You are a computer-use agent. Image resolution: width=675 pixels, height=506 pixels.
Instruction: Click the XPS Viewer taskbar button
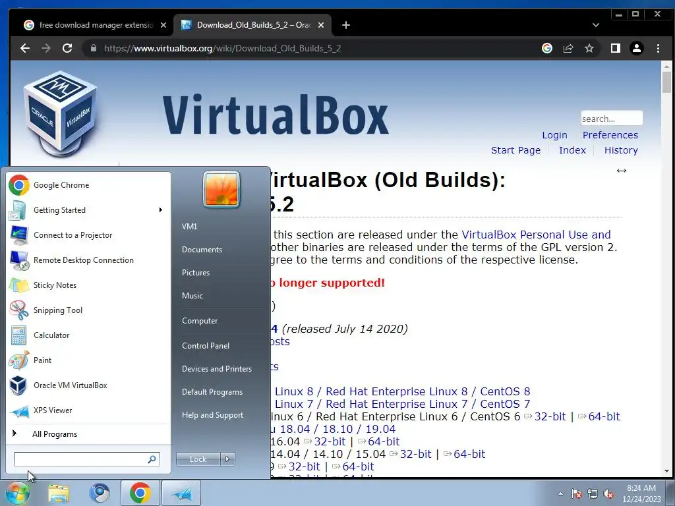click(181, 493)
